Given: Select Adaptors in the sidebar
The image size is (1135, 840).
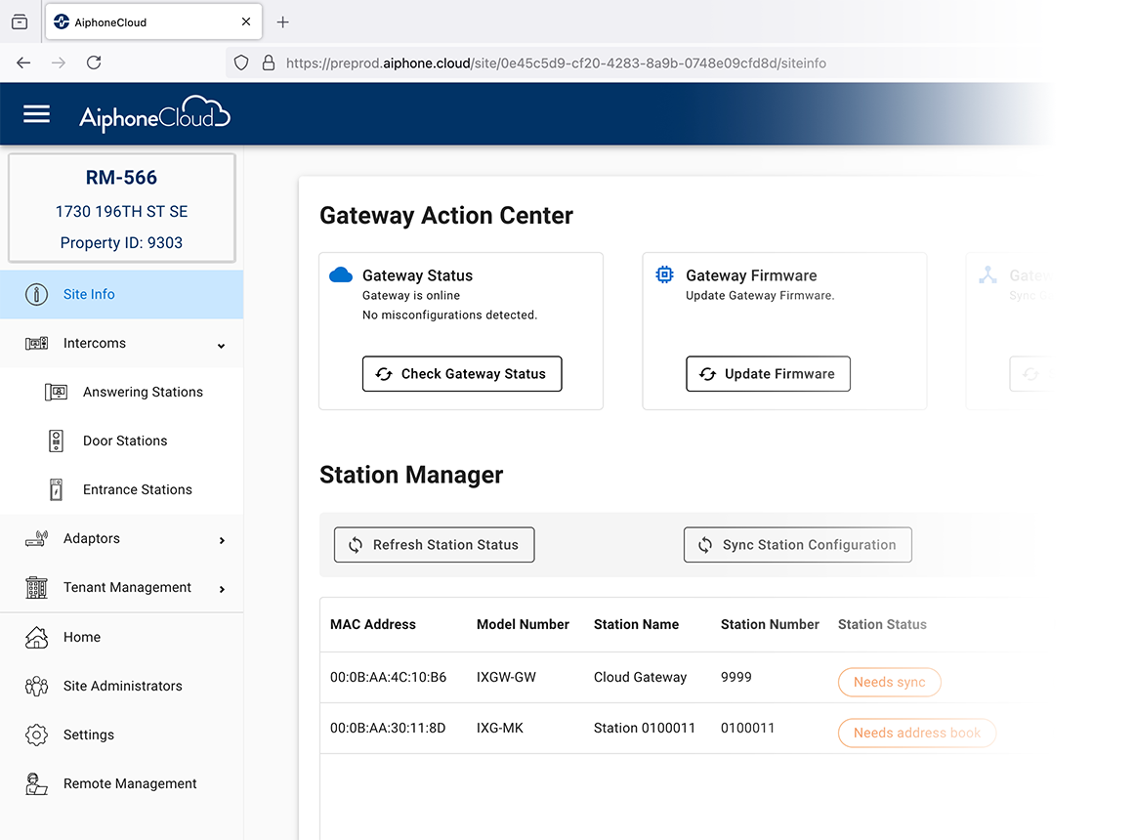Looking at the screenshot, I should tap(121, 539).
